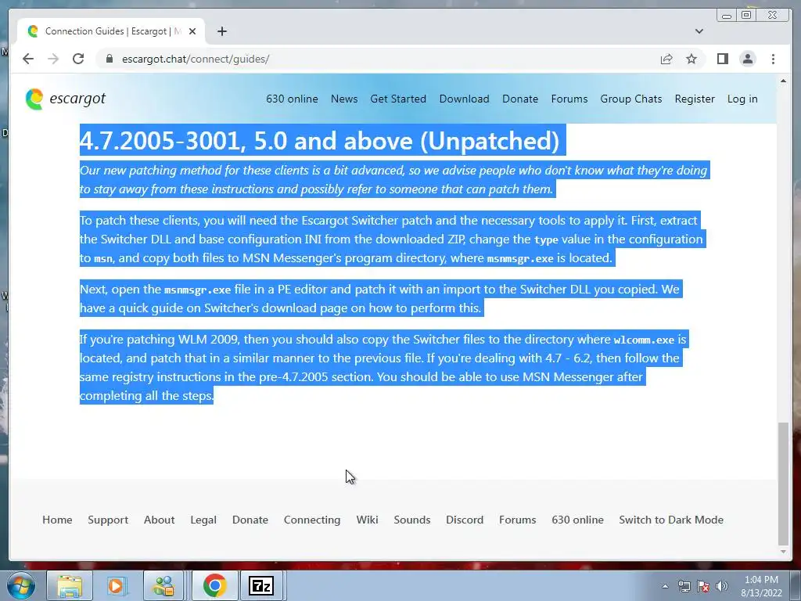Image resolution: width=801 pixels, height=601 pixels.
Task: Click Legal footer link
Action: click(x=203, y=520)
